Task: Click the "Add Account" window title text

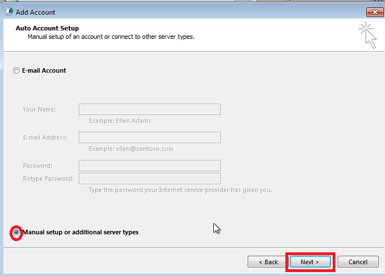Action: pyautogui.click(x=35, y=12)
